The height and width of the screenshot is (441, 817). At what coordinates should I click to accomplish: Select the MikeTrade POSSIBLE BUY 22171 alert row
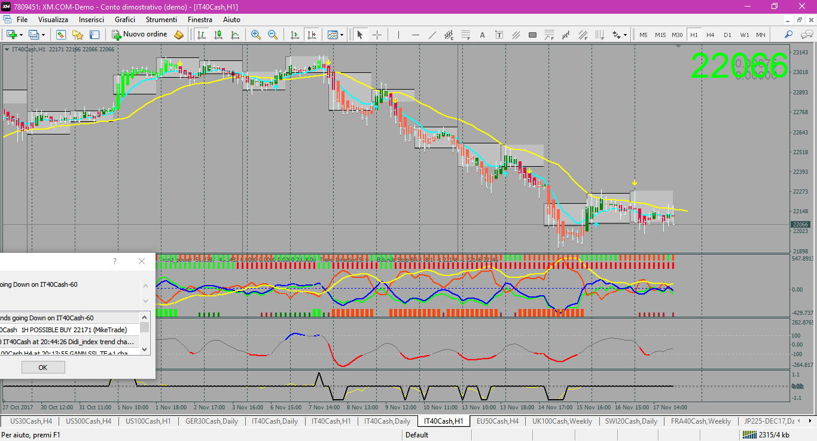tap(70, 330)
